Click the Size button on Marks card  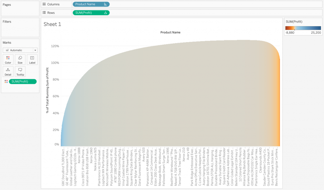click(20, 59)
